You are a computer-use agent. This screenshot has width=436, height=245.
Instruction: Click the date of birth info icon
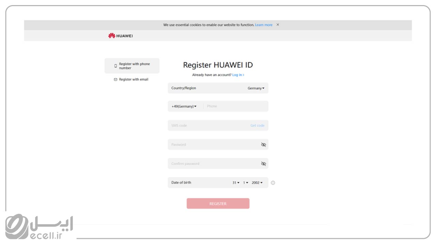pos(273,183)
